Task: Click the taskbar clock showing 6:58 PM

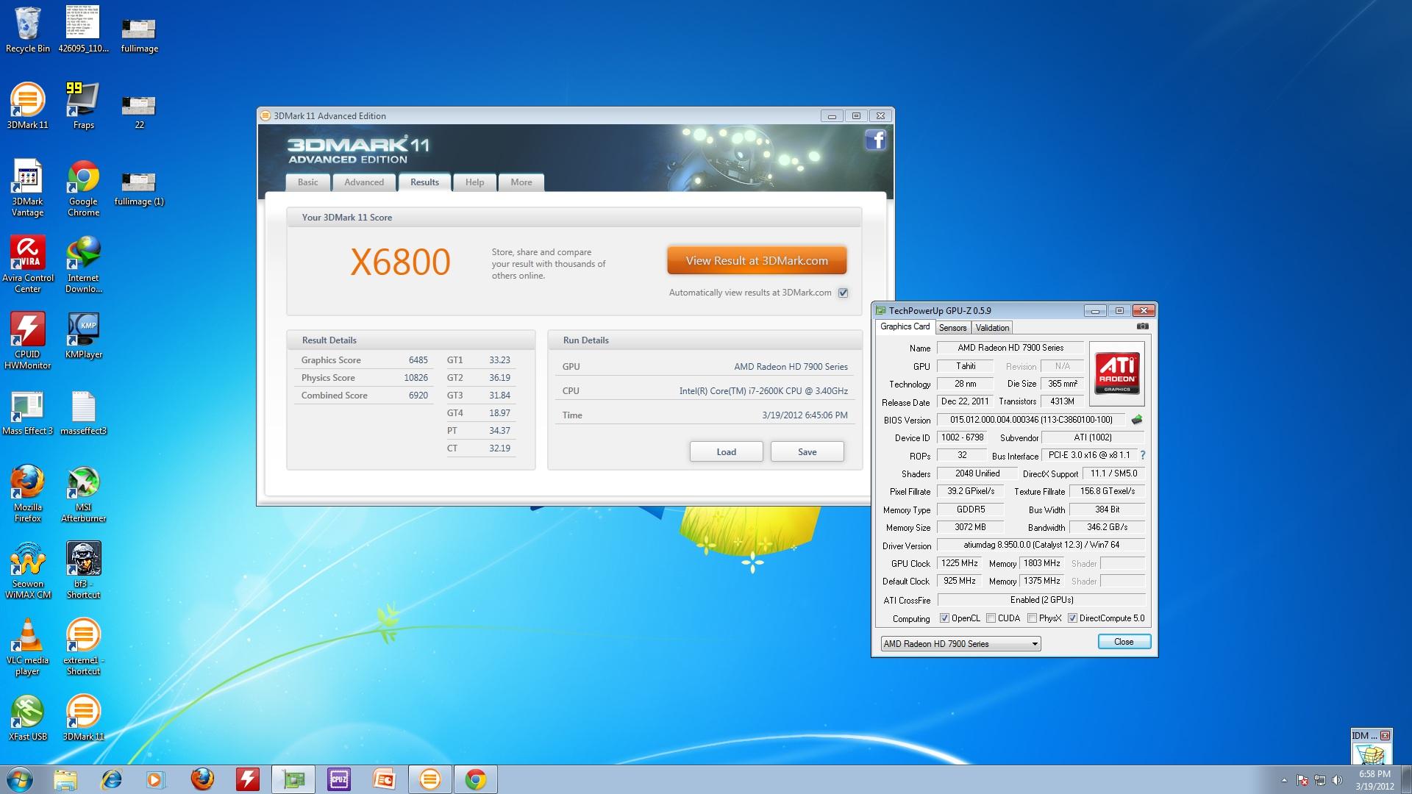Action: pyautogui.click(x=1374, y=780)
